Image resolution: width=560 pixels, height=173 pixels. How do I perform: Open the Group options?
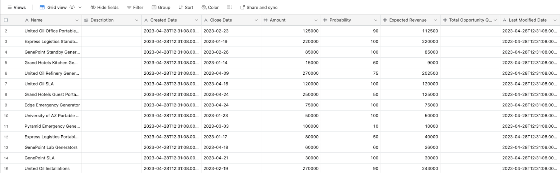pyautogui.click(x=161, y=7)
